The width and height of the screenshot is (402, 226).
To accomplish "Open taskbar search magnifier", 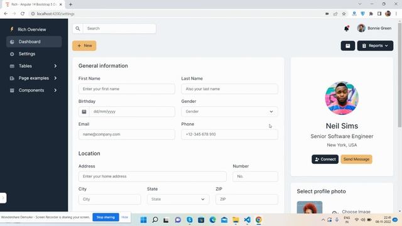I will [155, 220].
